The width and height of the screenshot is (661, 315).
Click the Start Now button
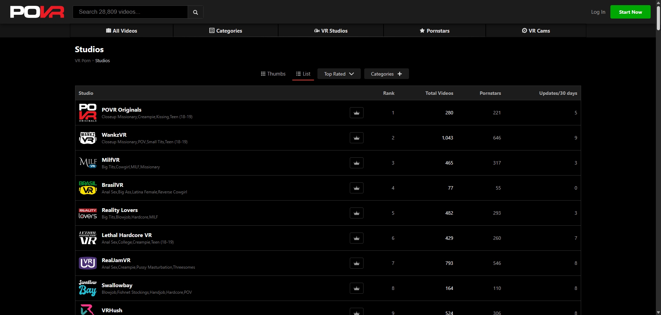[x=630, y=12]
